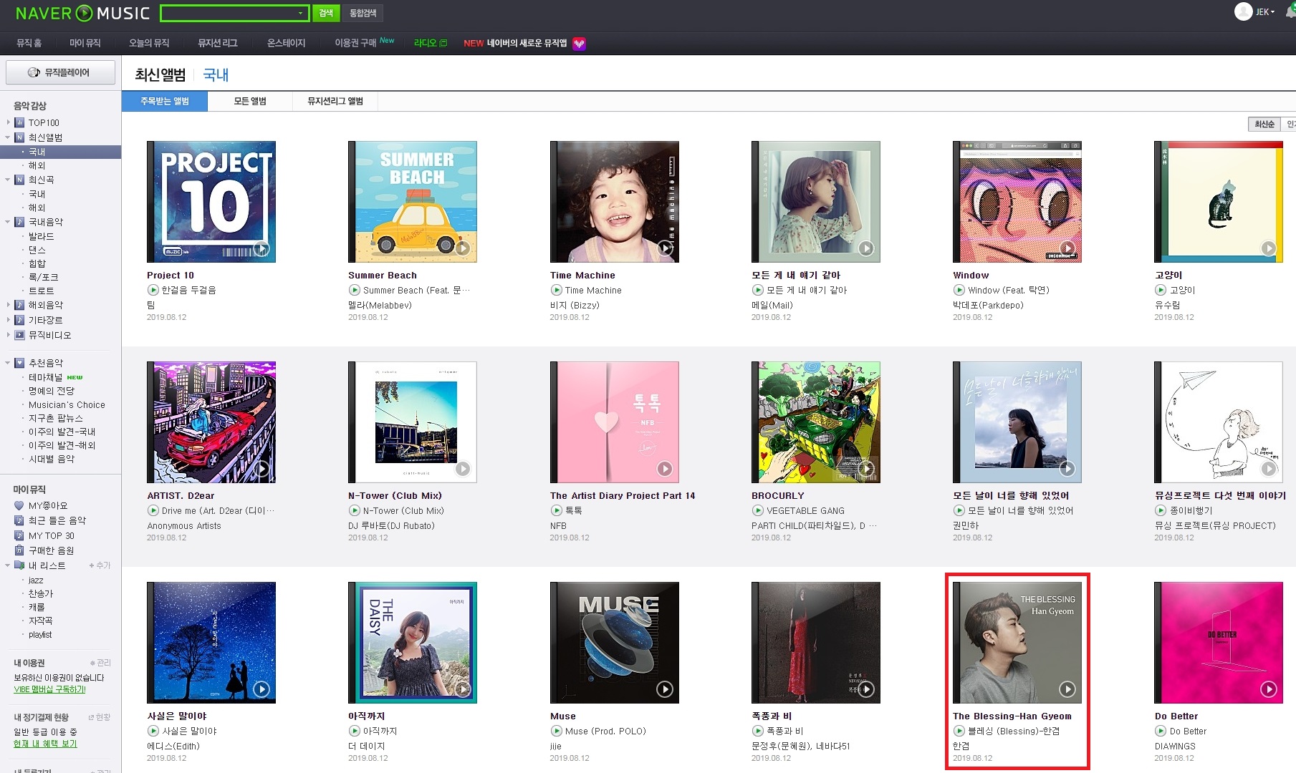Click the Naver Music logo

(x=82, y=13)
